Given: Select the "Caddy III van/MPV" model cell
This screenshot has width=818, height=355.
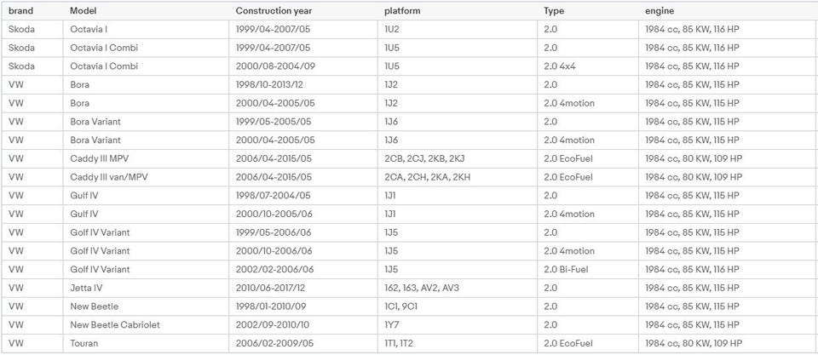Looking at the screenshot, I should coord(109,177).
